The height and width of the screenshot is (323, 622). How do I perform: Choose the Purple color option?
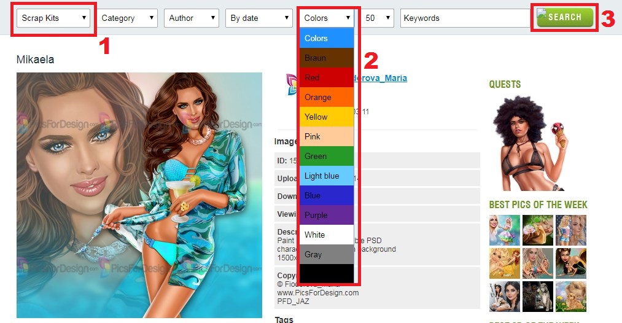tap(327, 215)
